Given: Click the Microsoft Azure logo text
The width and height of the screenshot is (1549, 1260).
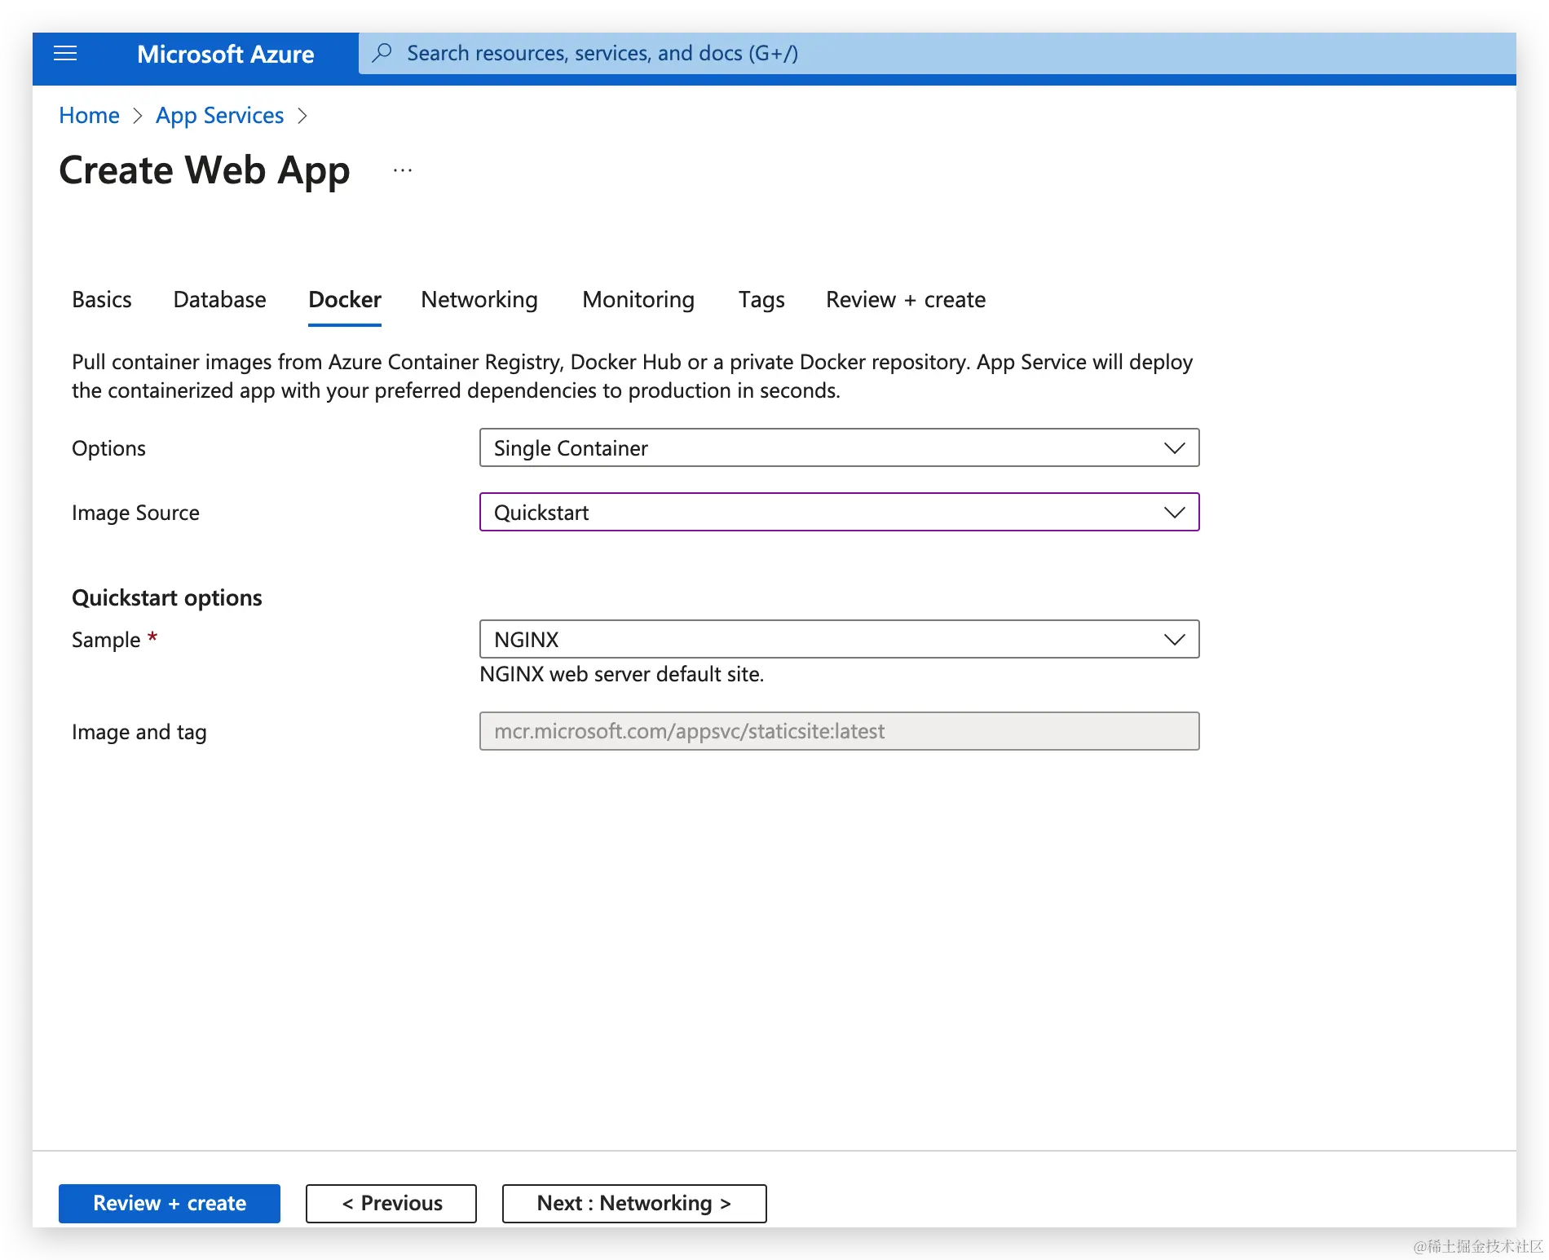Looking at the screenshot, I should point(225,54).
